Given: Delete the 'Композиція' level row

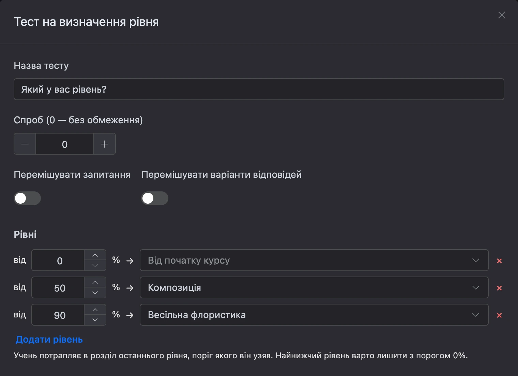Looking at the screenshot, I should pyautogui.click(x=499, y=288).
